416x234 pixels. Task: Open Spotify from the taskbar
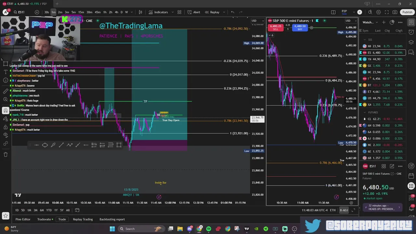[209, 229]
